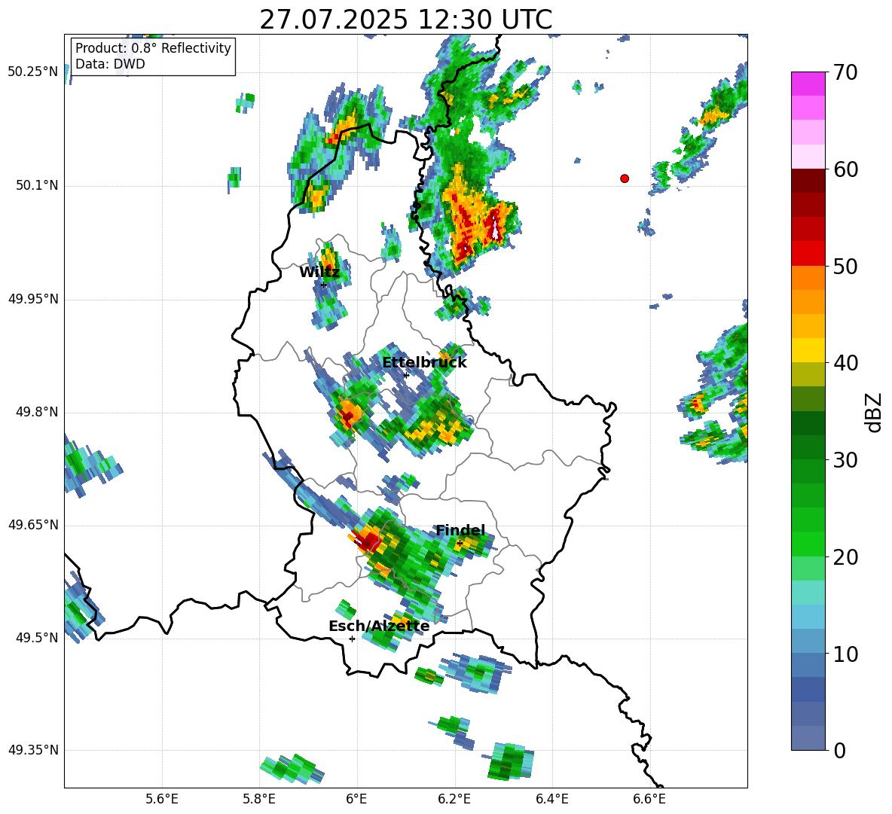Click the 40 colorbar tick label
Screen dimensions: 892x814
coord(845,363)
